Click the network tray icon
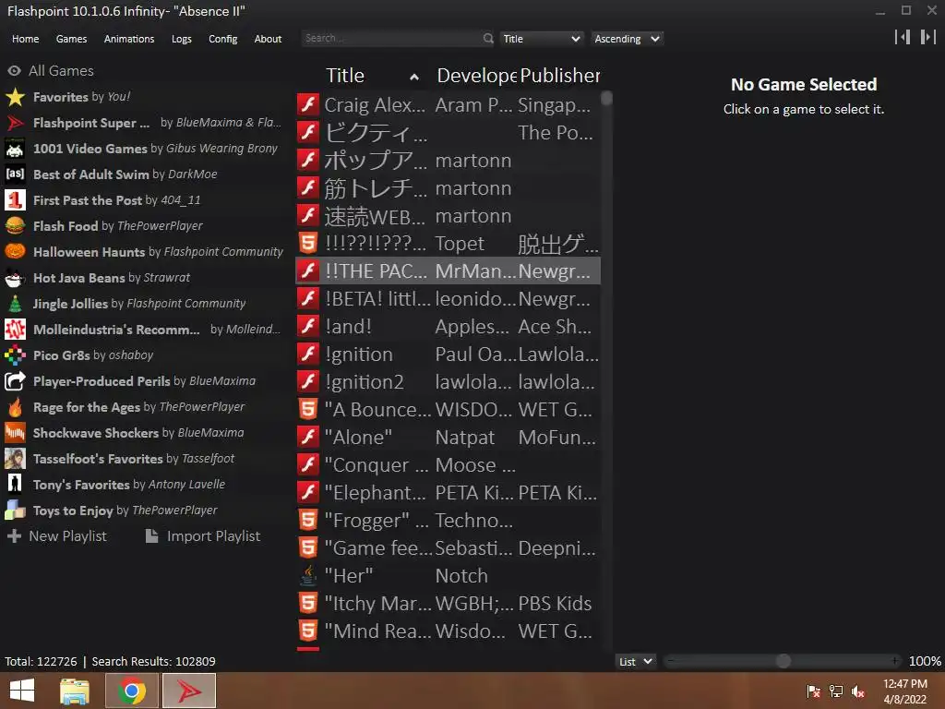Screen dimensions: 945x709 pyautogui.click(x=836, y=691)
